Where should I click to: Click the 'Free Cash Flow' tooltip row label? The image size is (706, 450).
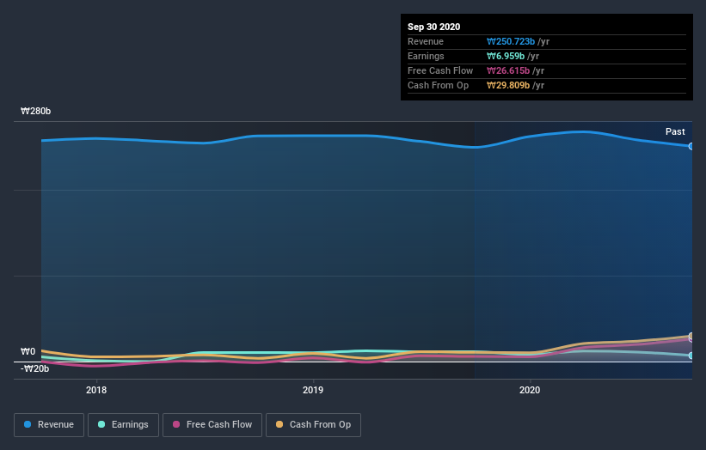440,70
